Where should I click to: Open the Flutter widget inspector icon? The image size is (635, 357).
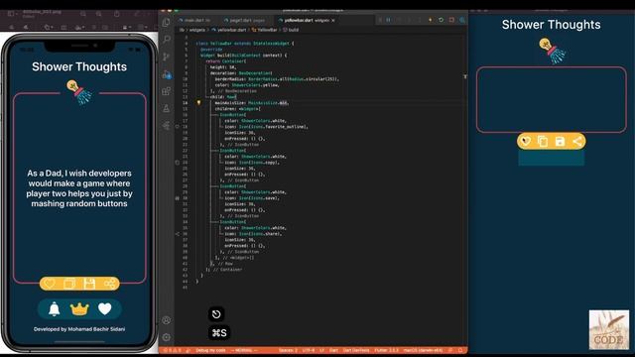(x=462, y=20)
